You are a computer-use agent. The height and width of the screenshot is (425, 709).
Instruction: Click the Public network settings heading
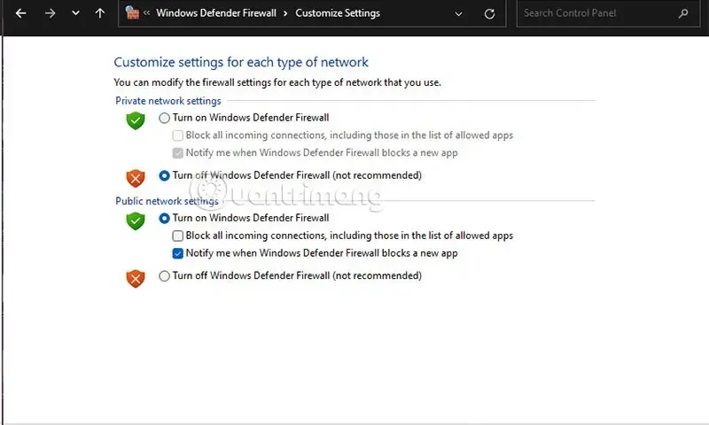[x=167, y=201]
